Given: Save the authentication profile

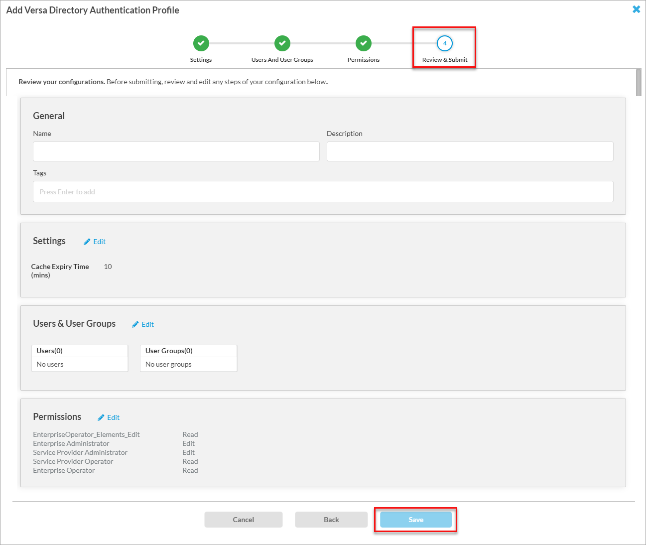Looking at the screenshot, I should (416, 520).
